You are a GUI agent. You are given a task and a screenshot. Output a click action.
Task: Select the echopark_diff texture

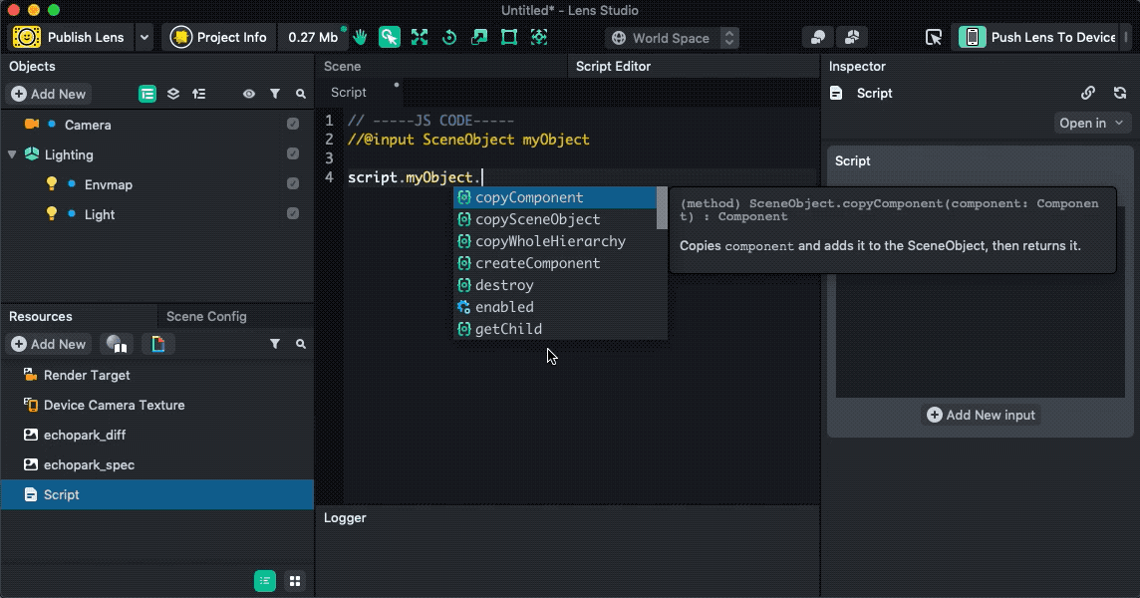coord(85,435)
